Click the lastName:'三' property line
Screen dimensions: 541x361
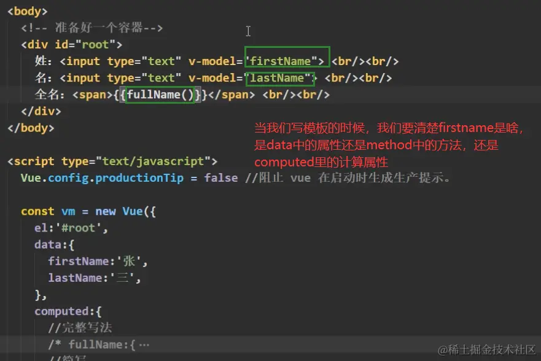click(95, 278)
